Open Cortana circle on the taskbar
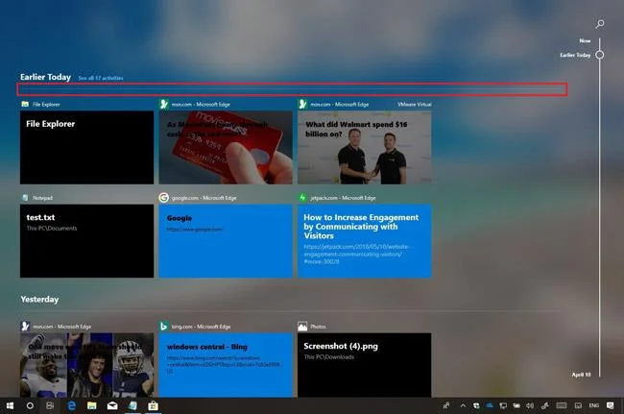Viewport: 624px width, 414px height. click(x=30, y=405)
